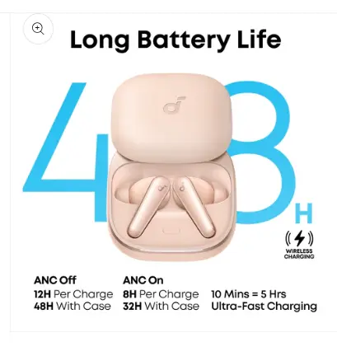
Task: Click the Long Battery Life heading
Action: [x=176, y=40]
